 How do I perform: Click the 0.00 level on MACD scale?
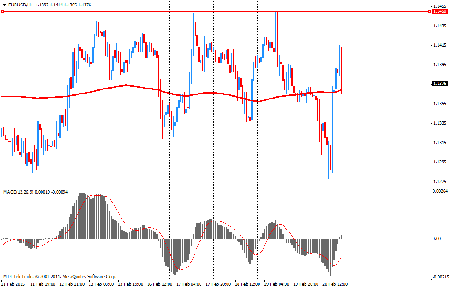436,238
